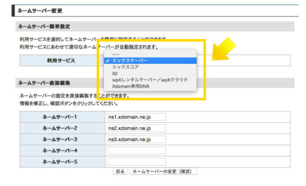Click the ネームサーバー変更 page title

[40, 11]
